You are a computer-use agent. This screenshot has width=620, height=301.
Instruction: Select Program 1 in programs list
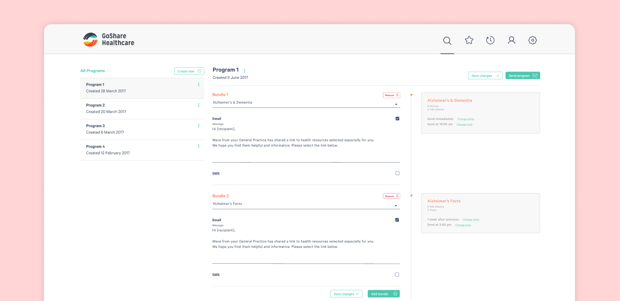click(142, 88)
